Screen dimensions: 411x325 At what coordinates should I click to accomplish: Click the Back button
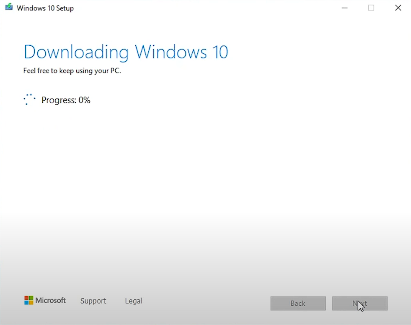tap(298, 303)
